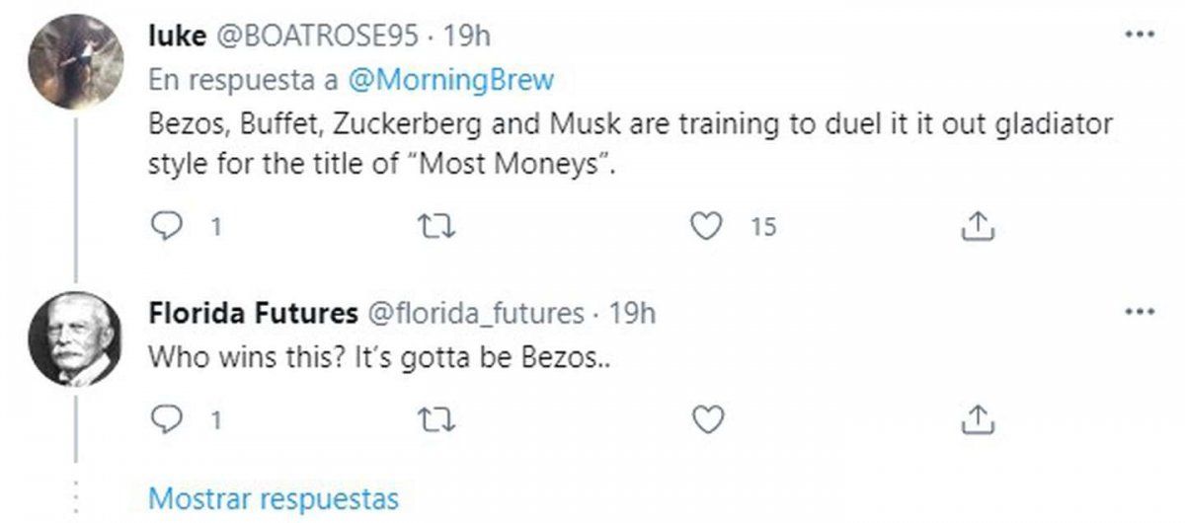This screenshot has height=523, width=1185.
Task: Share luke's tweet via share icon
Action: (x=977, y=228)
